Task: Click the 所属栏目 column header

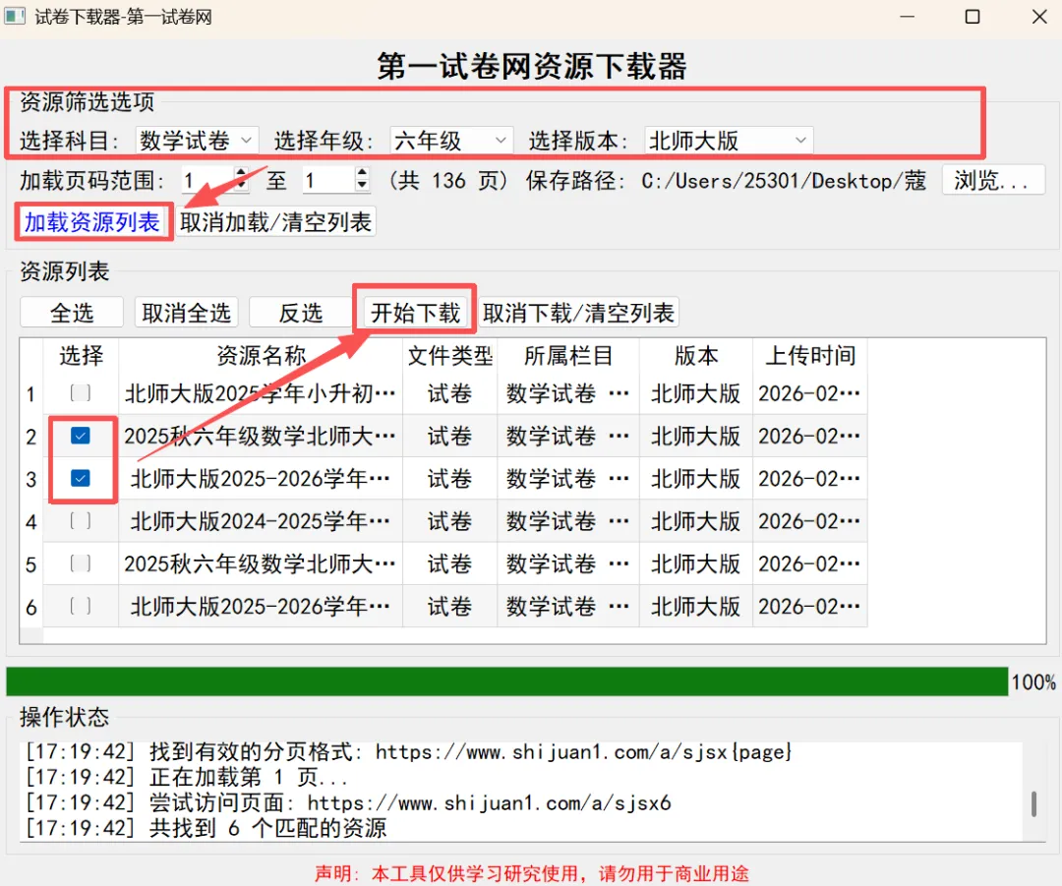Action: (568, 356)
